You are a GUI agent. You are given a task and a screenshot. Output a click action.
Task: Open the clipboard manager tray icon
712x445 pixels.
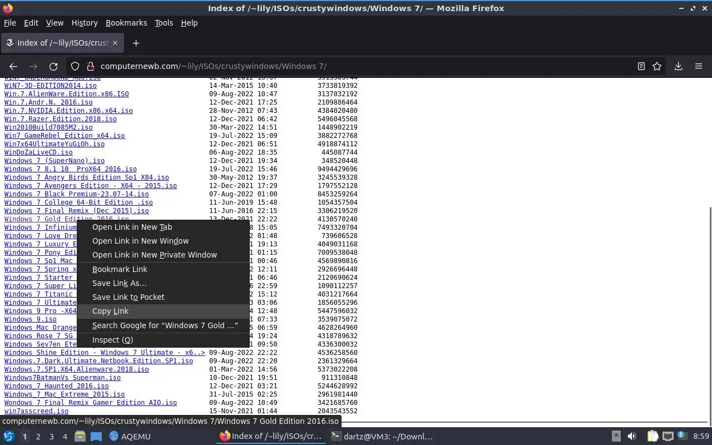(652, 436)
